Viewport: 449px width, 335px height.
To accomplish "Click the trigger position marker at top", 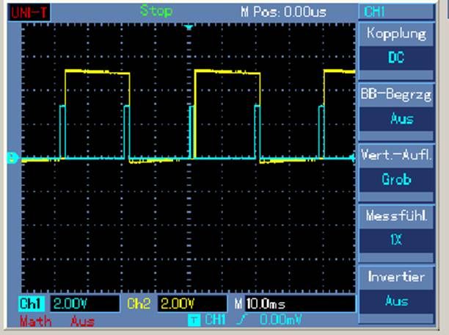I will pos(189,27).
